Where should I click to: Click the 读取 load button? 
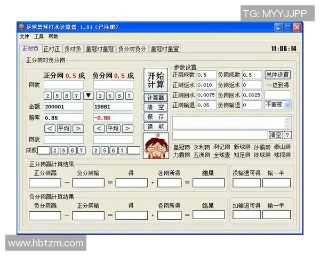tap(156, 126)
